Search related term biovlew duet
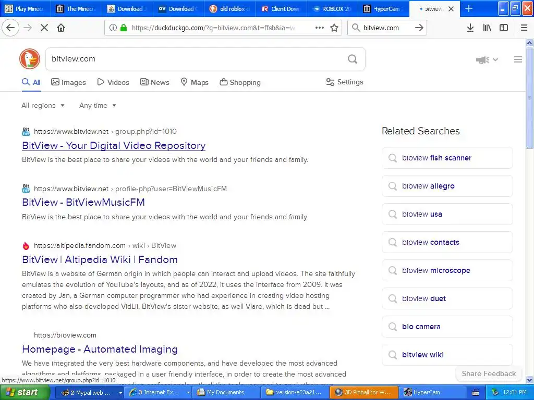The image size is (534, 400). click(447, 298)
